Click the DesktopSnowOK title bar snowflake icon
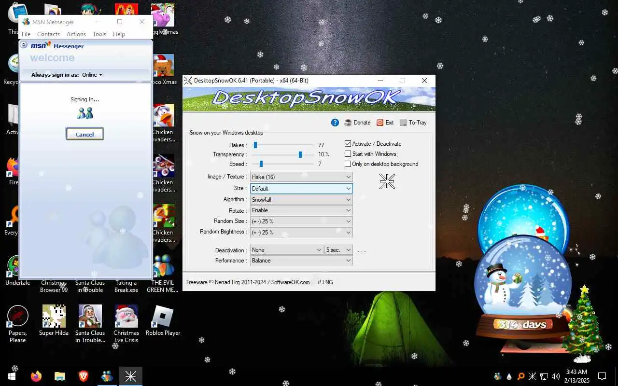The width and height of the screenshot is (618, 386). click(188, 81)
